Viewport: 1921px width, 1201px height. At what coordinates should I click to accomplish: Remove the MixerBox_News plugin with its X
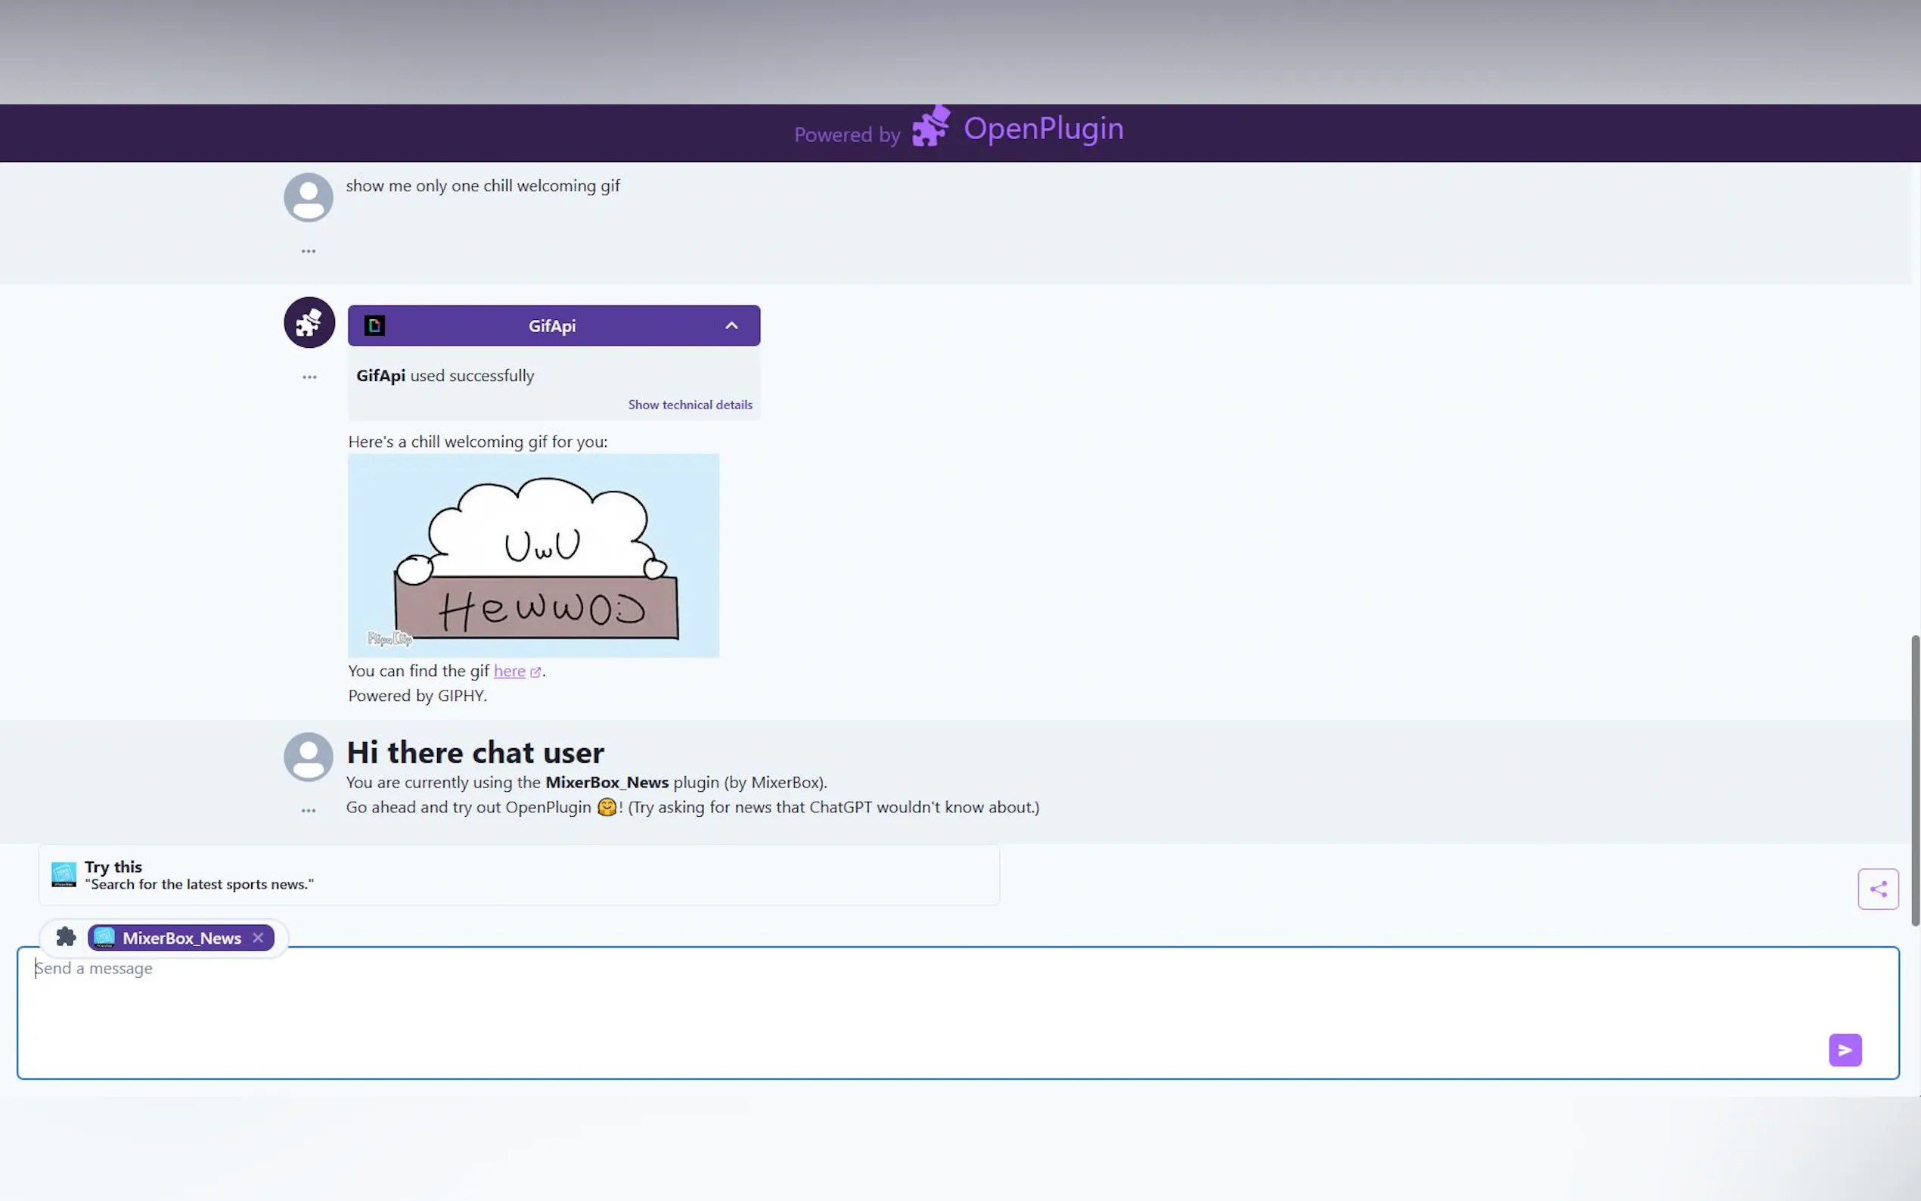[257, 937]
